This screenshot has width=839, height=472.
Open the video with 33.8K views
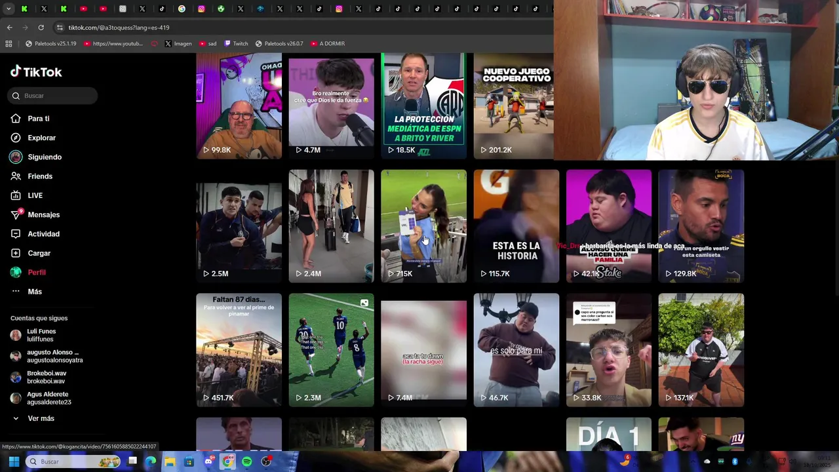608,350
